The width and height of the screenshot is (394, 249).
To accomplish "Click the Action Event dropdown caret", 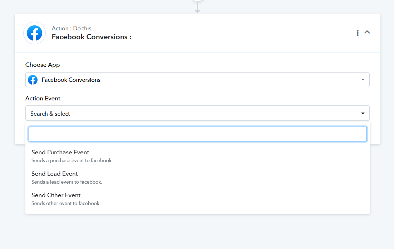I will 363,114.
